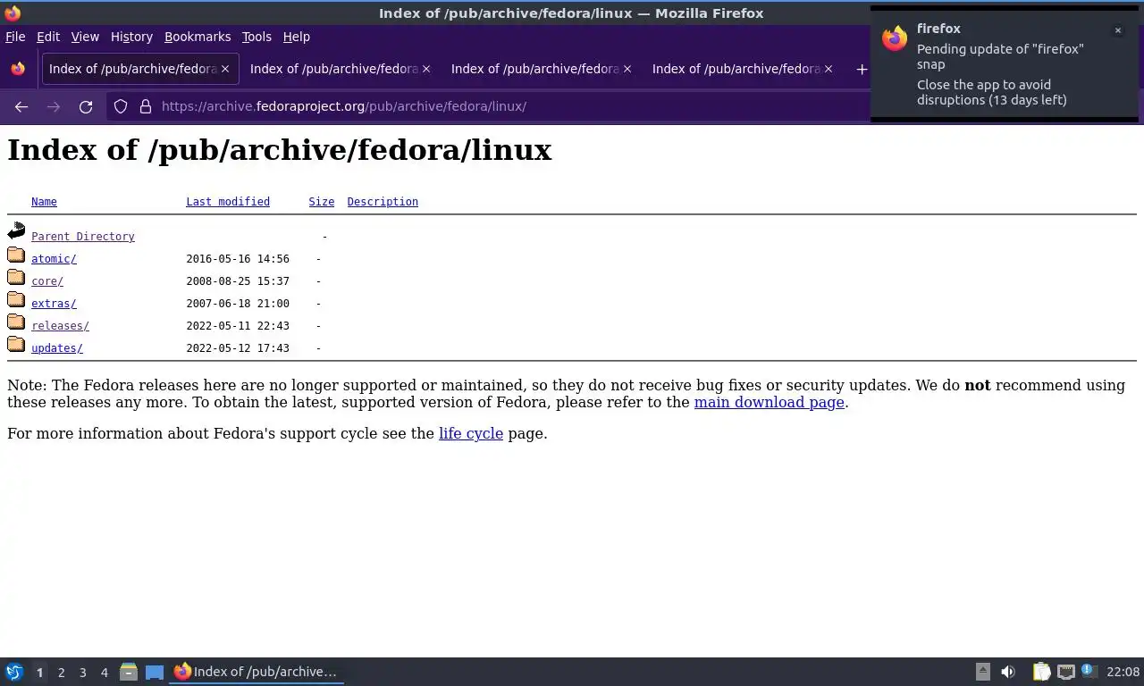
Task: Open the Help menu
Action: click(297, 37)
